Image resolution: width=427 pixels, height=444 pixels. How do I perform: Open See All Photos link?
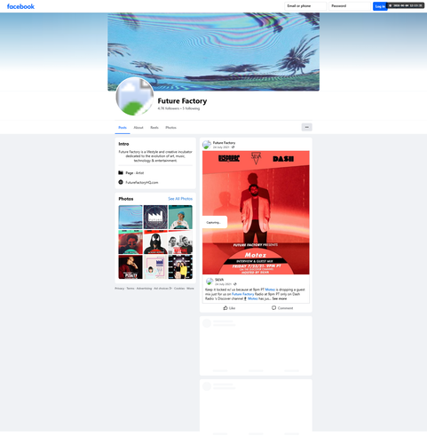pyautogui.click(x=180, y=199)
